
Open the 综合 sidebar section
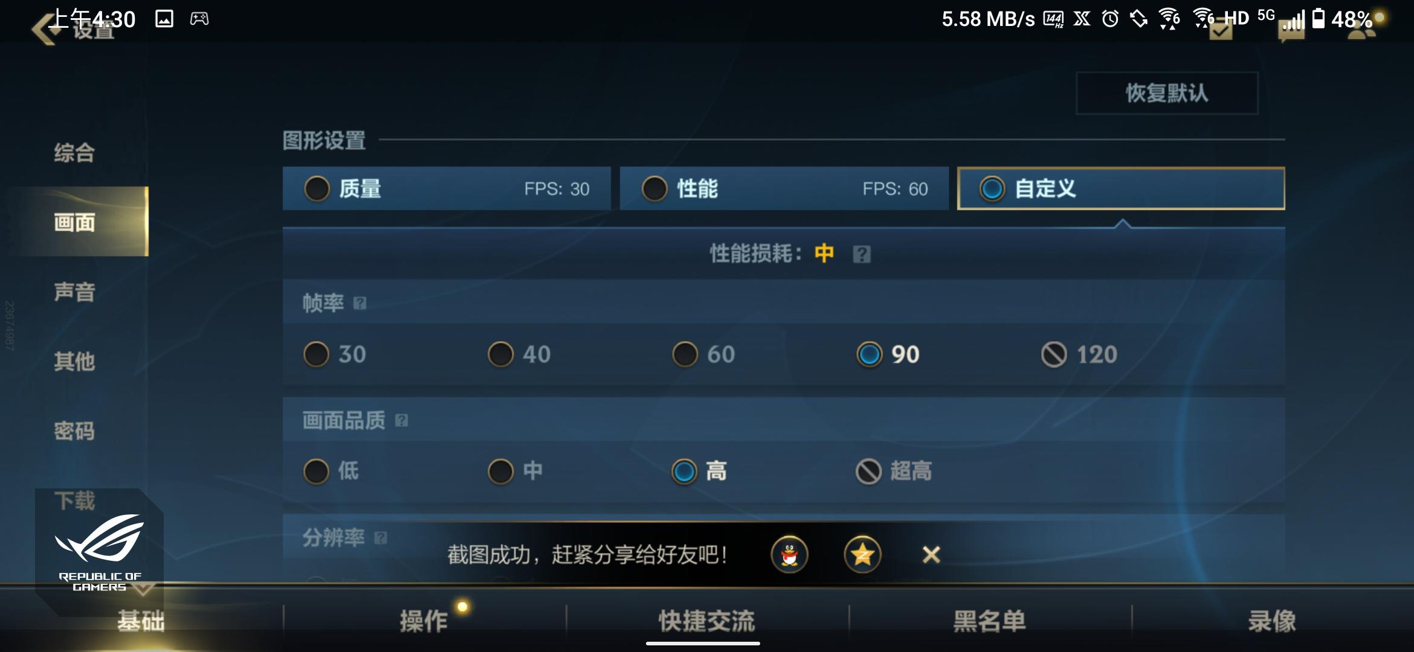(75, 153)
